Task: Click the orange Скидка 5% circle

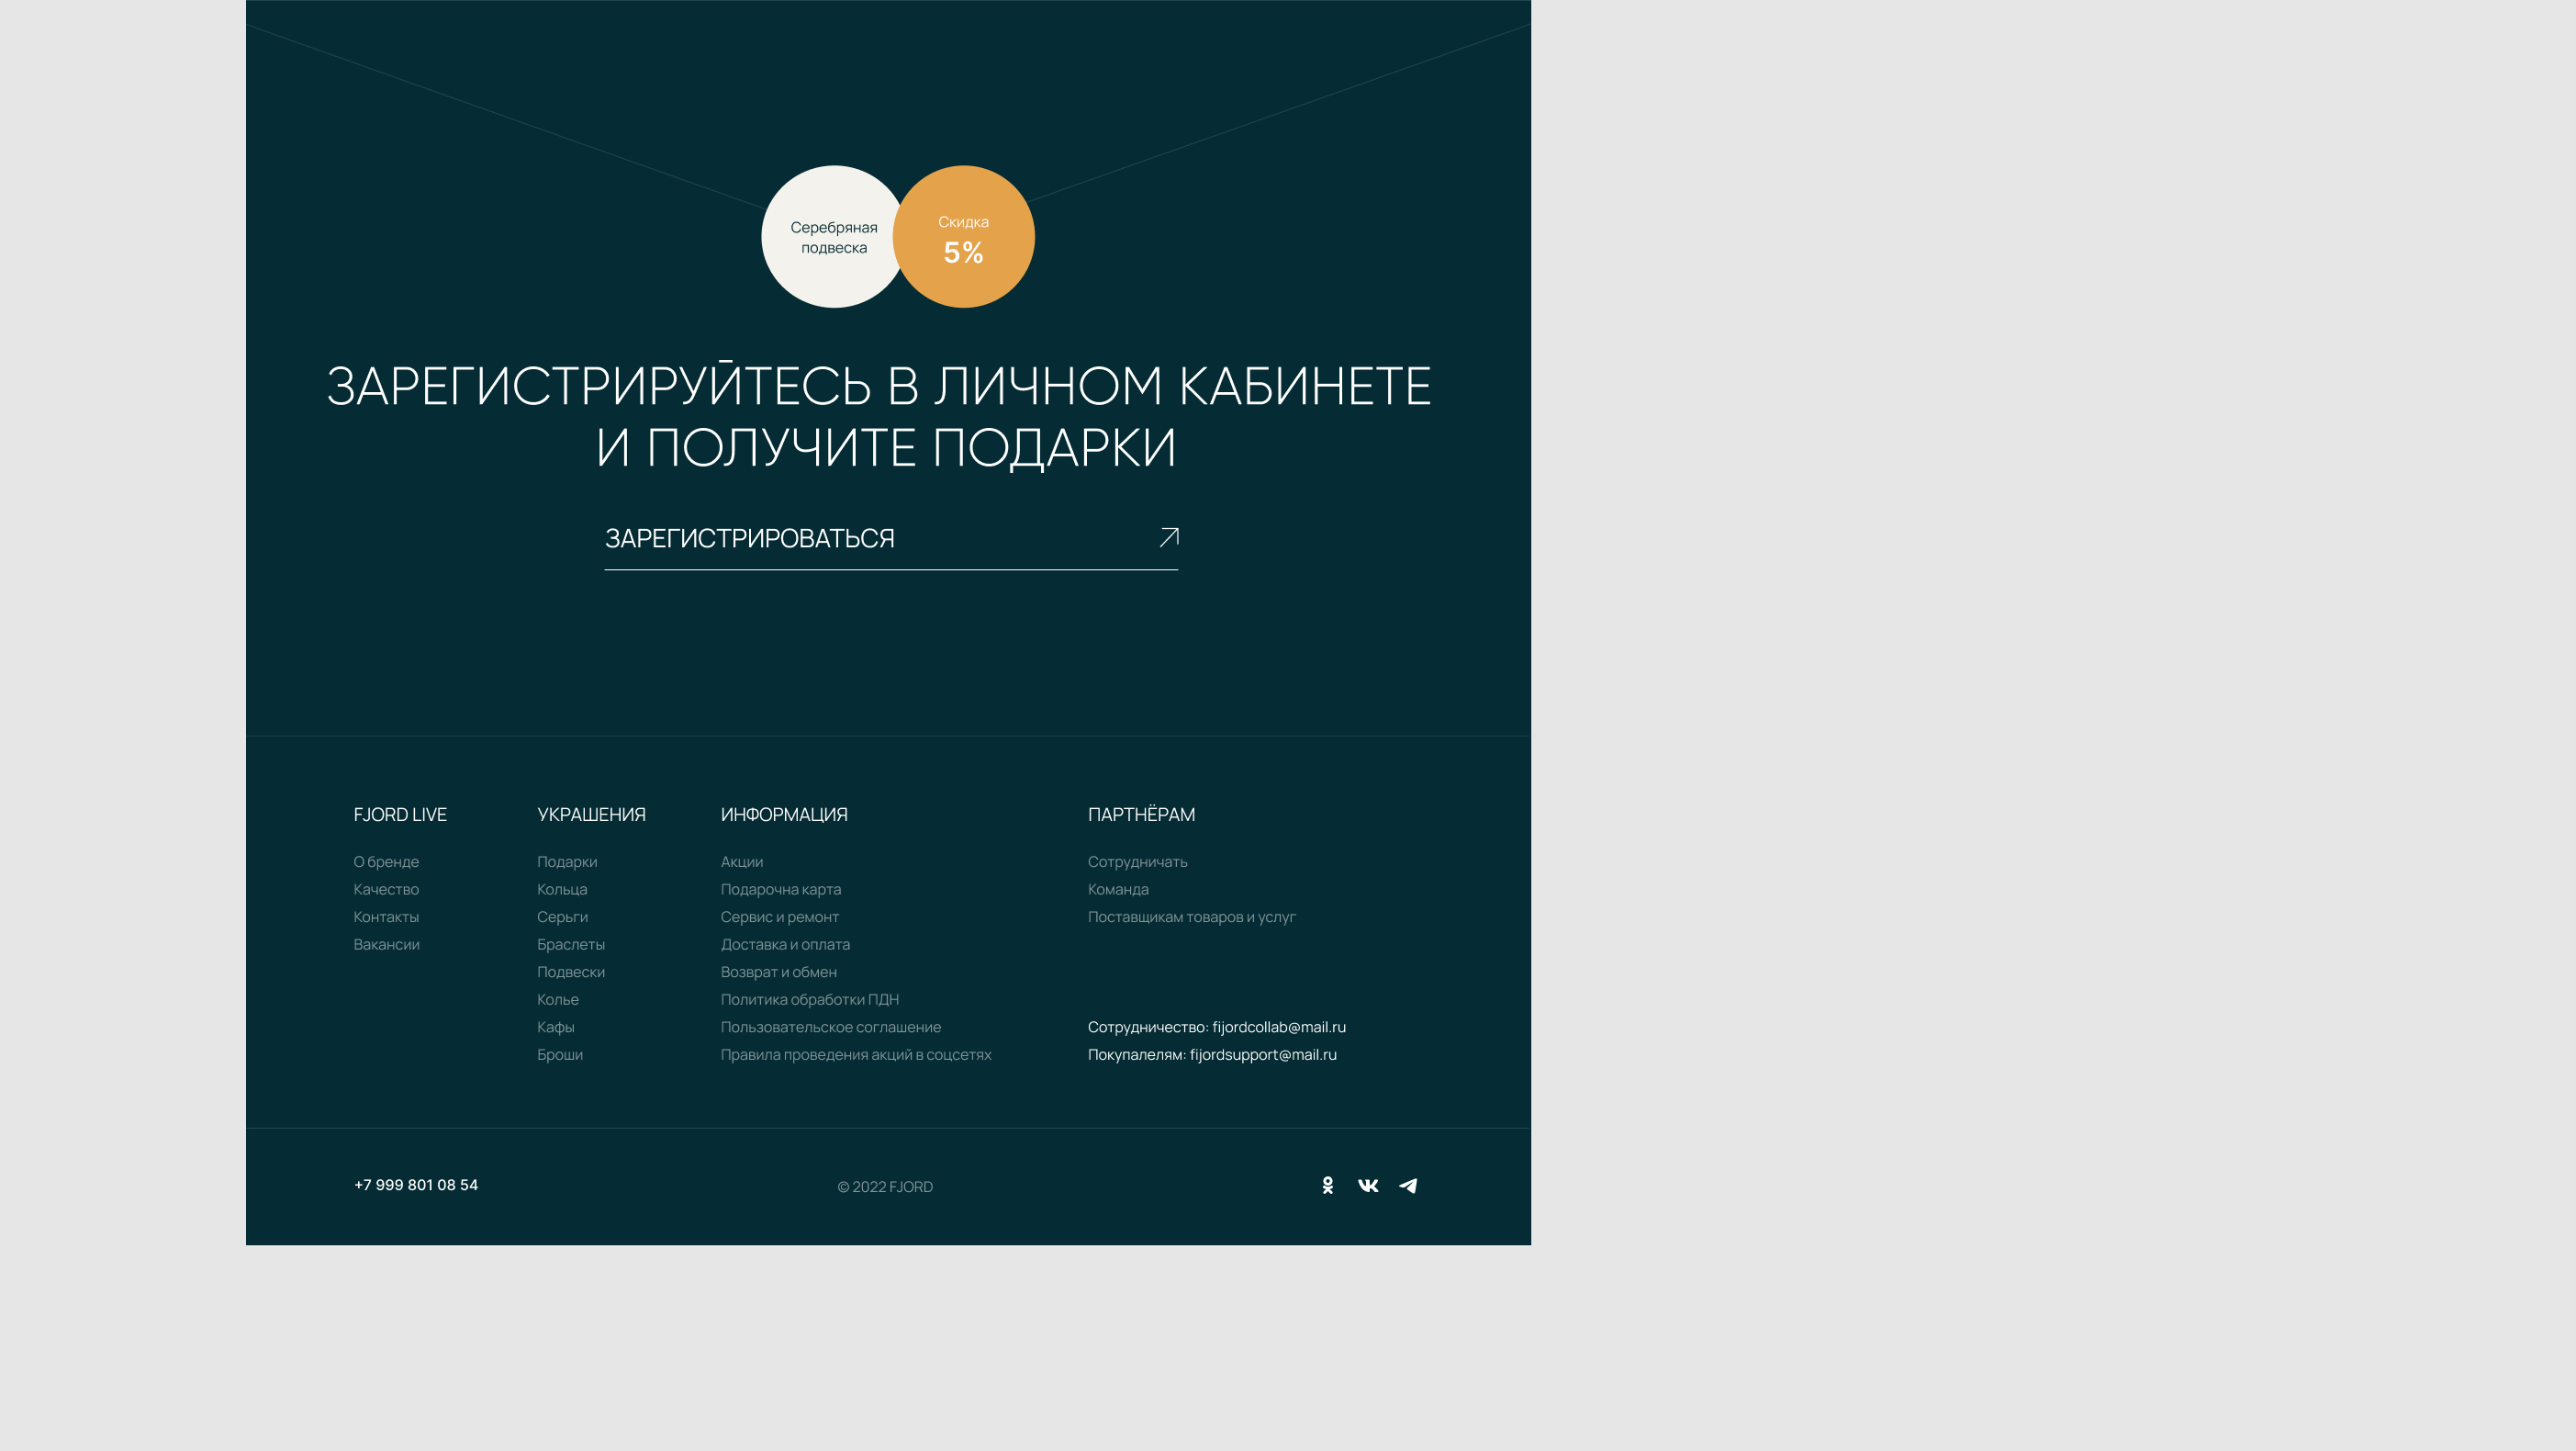Action: [x=964, y=237]
